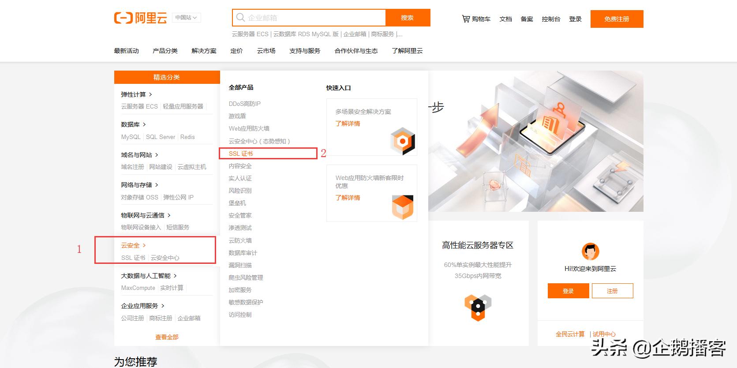Screen dimensions: 737x368
Task: Click the orange 搜索 button
Action: 408,18
